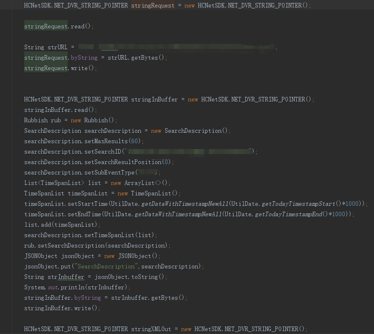Click 'new Rubbish()' constructor call
The width and height of the screenshot is (374, 334).
click(x=92, y=120)
